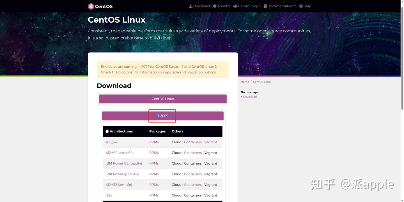Open the Documentation dropdown
404x202 pixels.
[280, 6]
